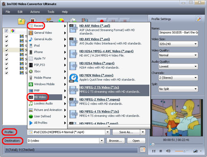This screenshot has width=207, height=157.
Task: Click the red record convert toolbar button
Action: [x=102, y=21]
